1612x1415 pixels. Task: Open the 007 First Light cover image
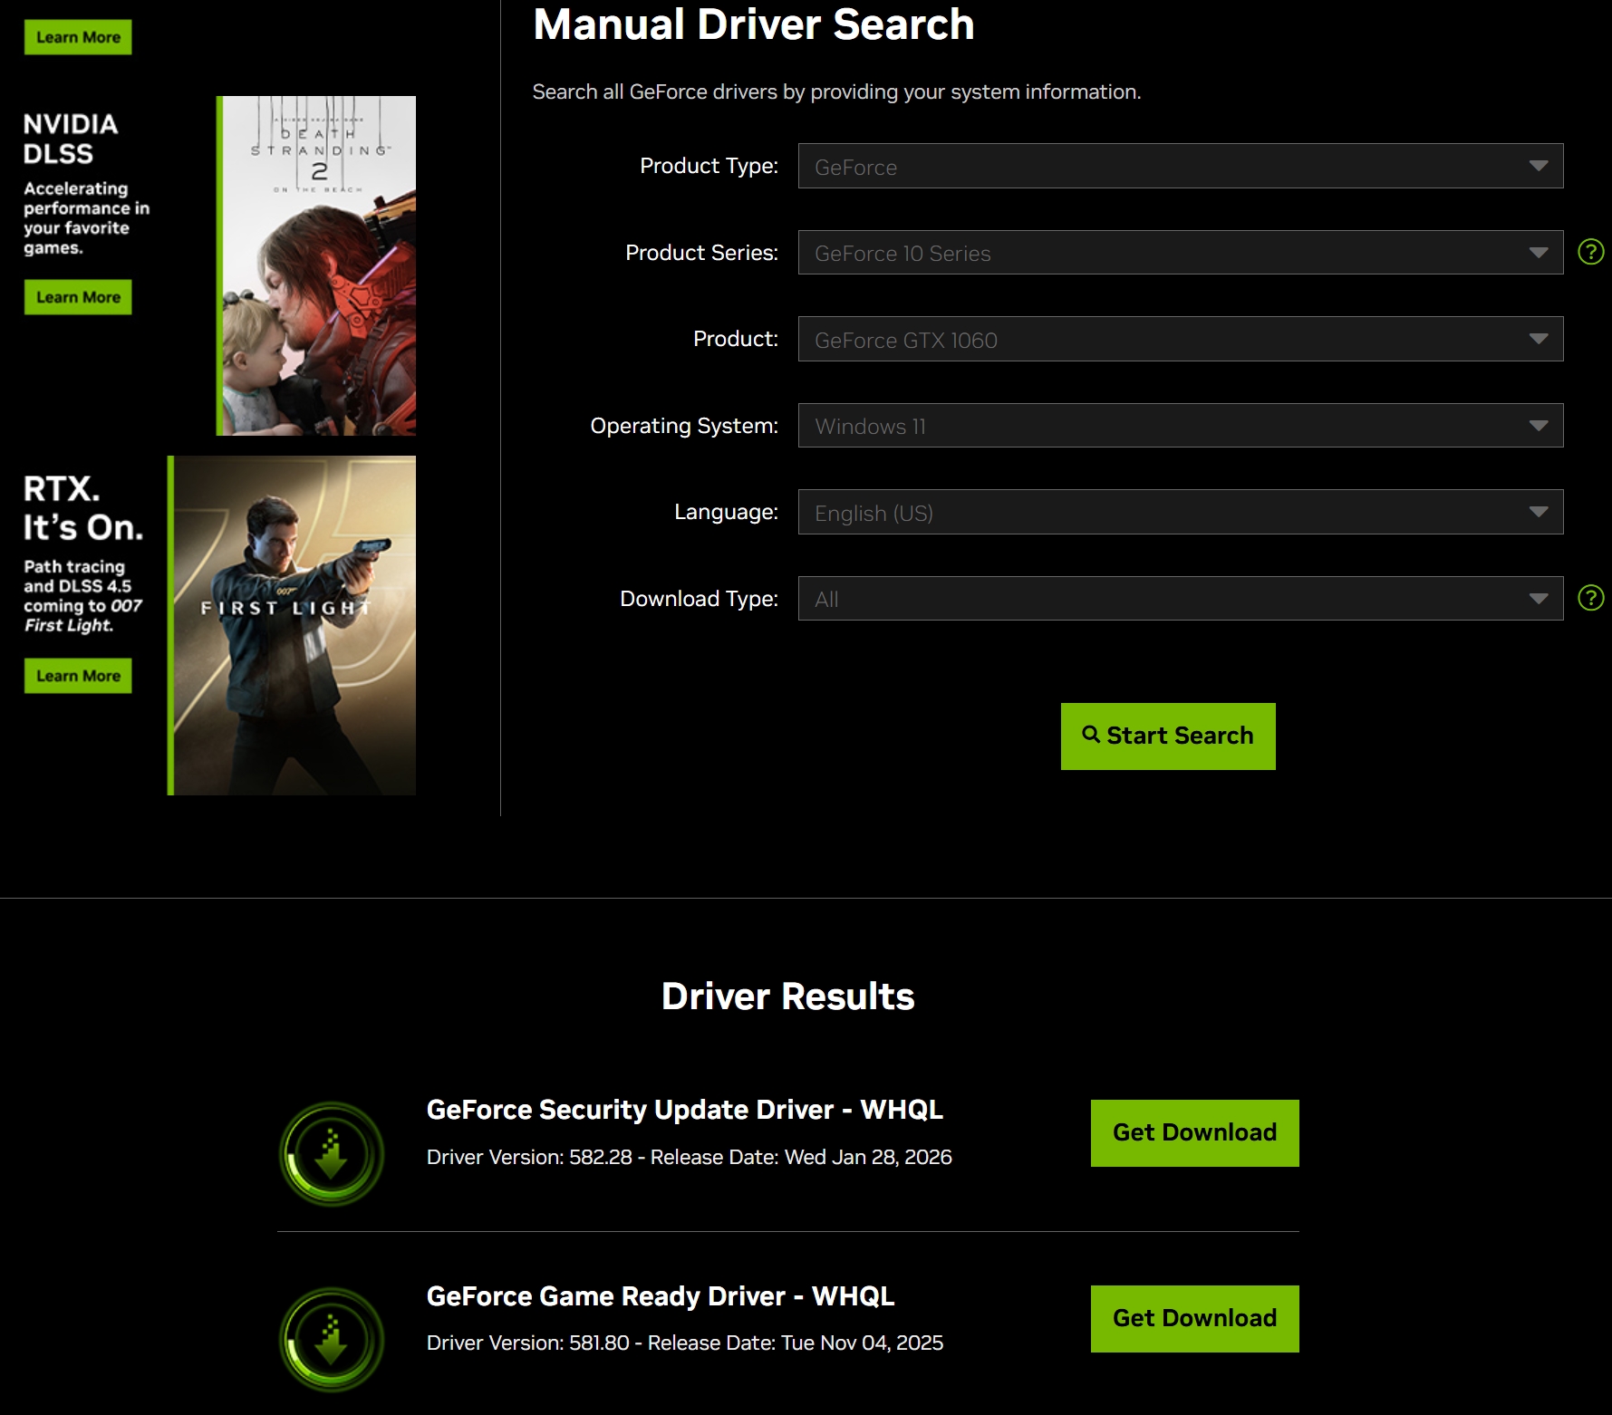tap(292, 625)
